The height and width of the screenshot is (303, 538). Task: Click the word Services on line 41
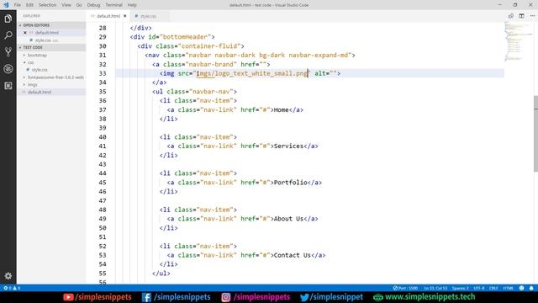(x=288, y=146)
